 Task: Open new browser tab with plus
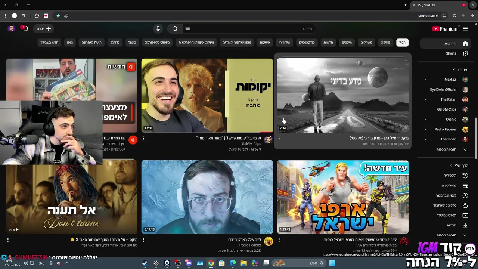pyautogui.click(x=405, y=5)
